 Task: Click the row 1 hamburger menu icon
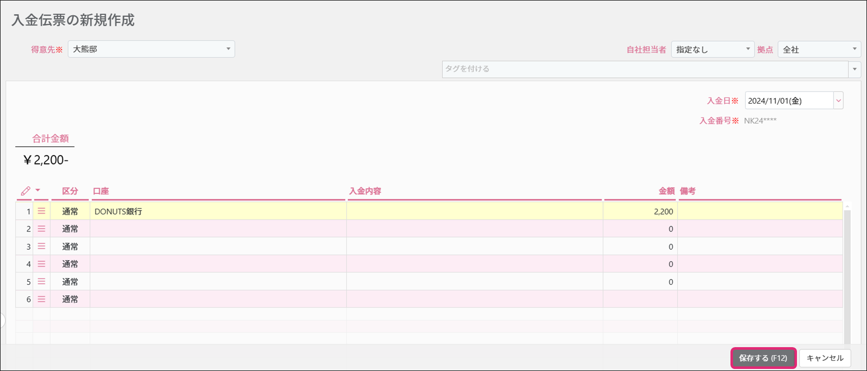pos(42,211)
